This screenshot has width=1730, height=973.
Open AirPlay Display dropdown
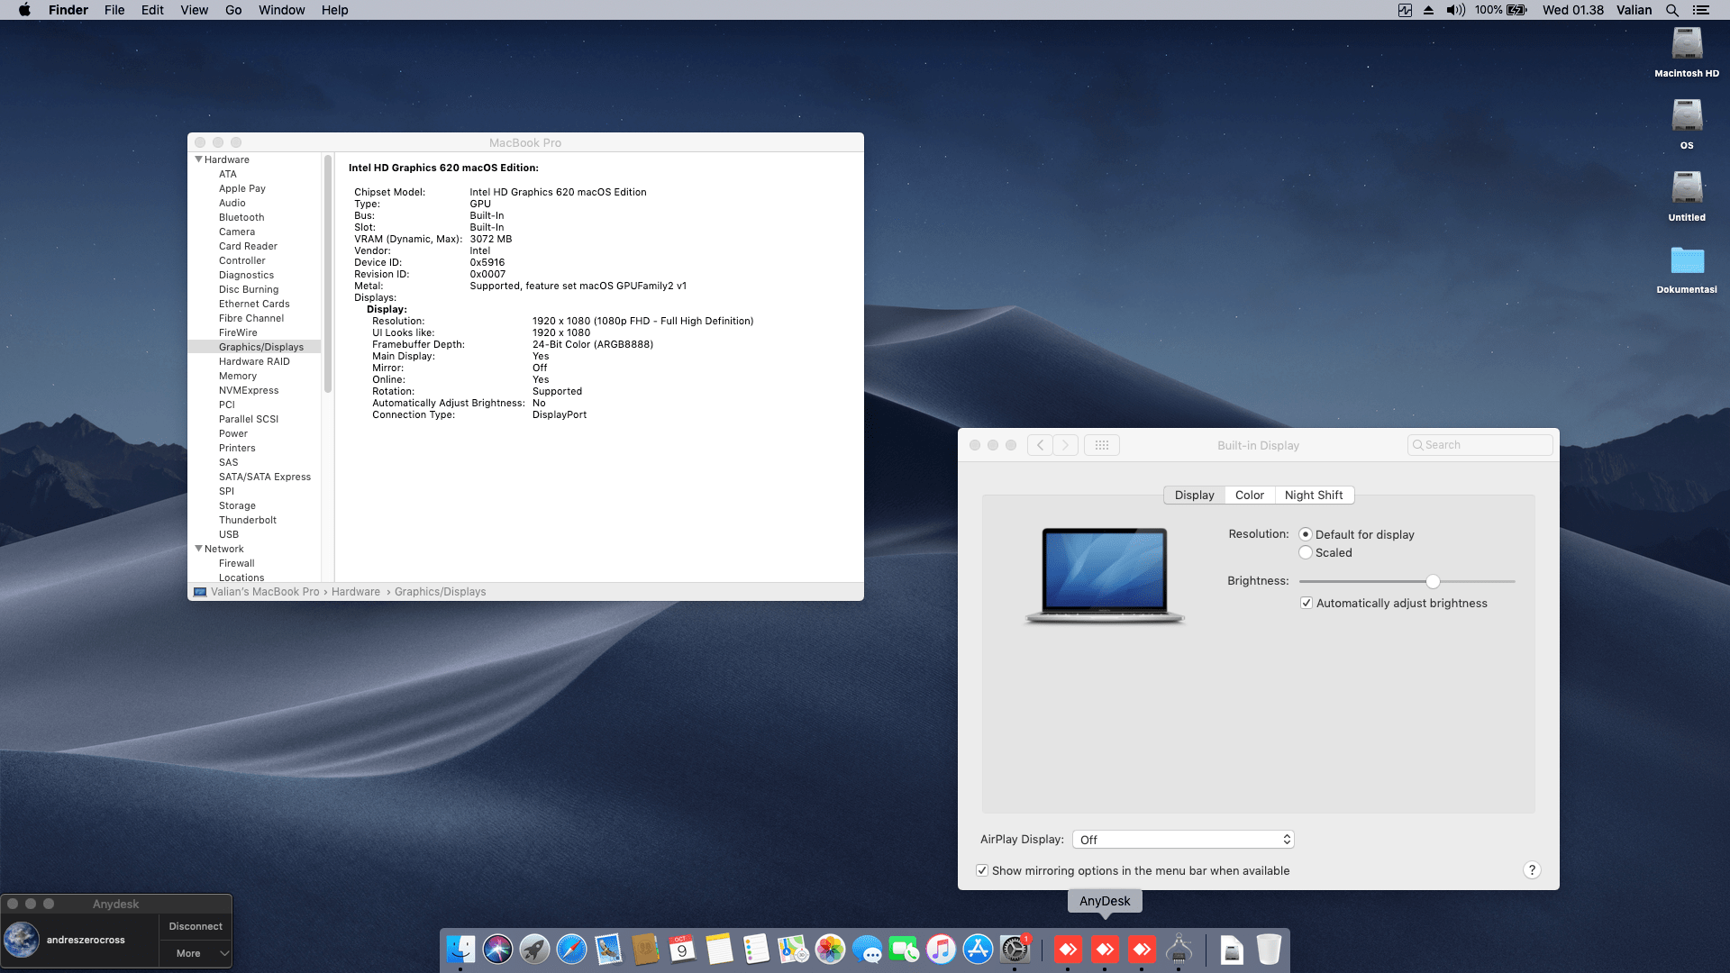(1183, 840)
